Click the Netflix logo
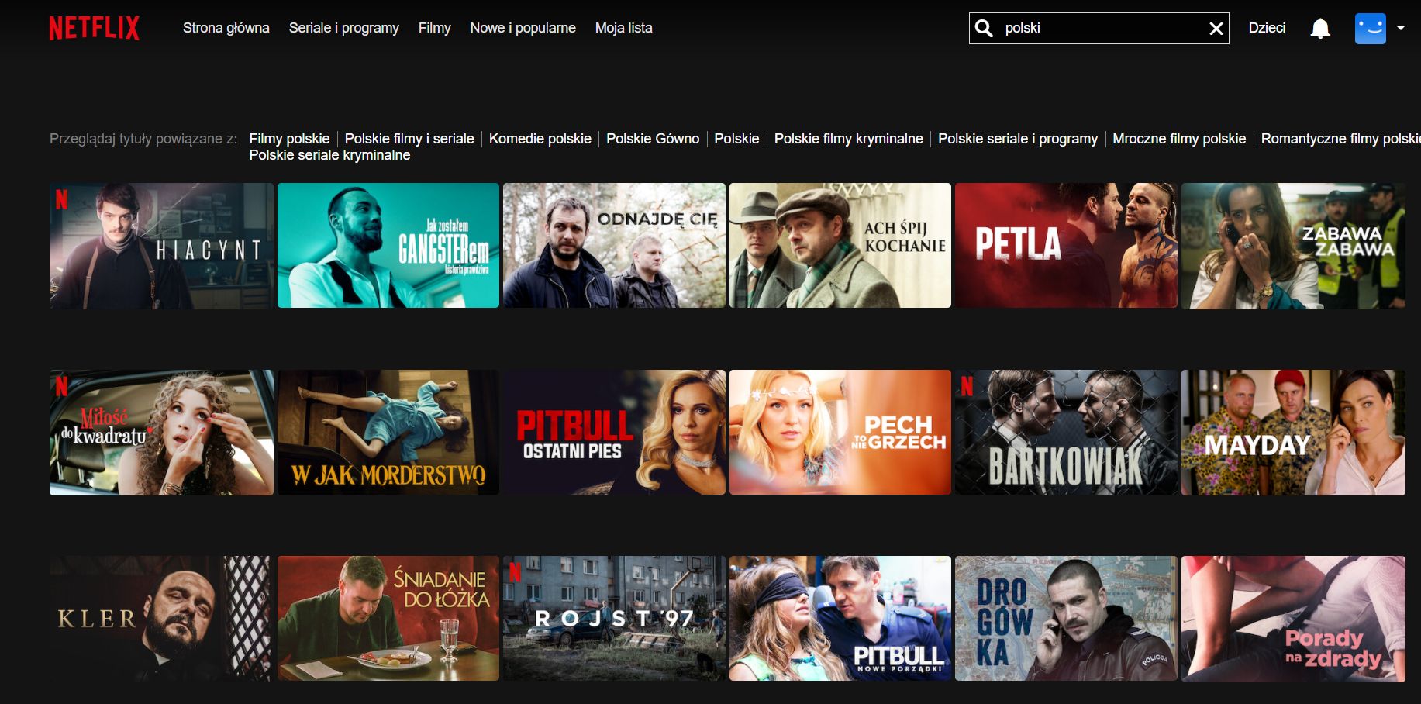 94,28
